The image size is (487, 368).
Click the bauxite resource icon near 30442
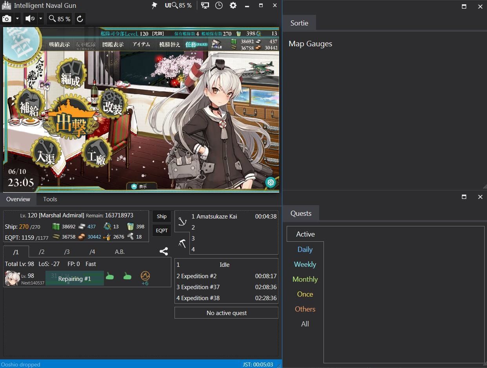tap(82, 237)
